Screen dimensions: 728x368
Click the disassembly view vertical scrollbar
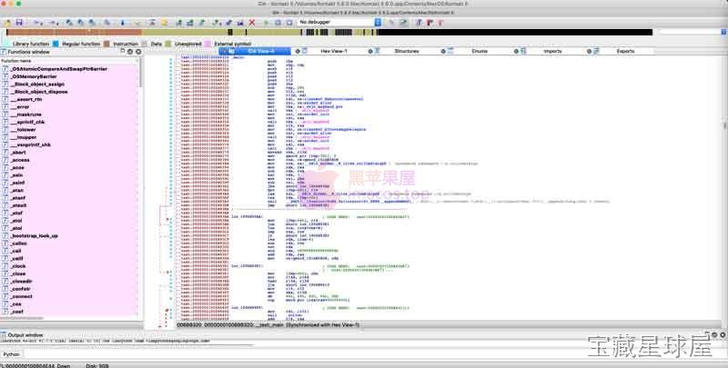pyautogui.click(x=723, y=125)
